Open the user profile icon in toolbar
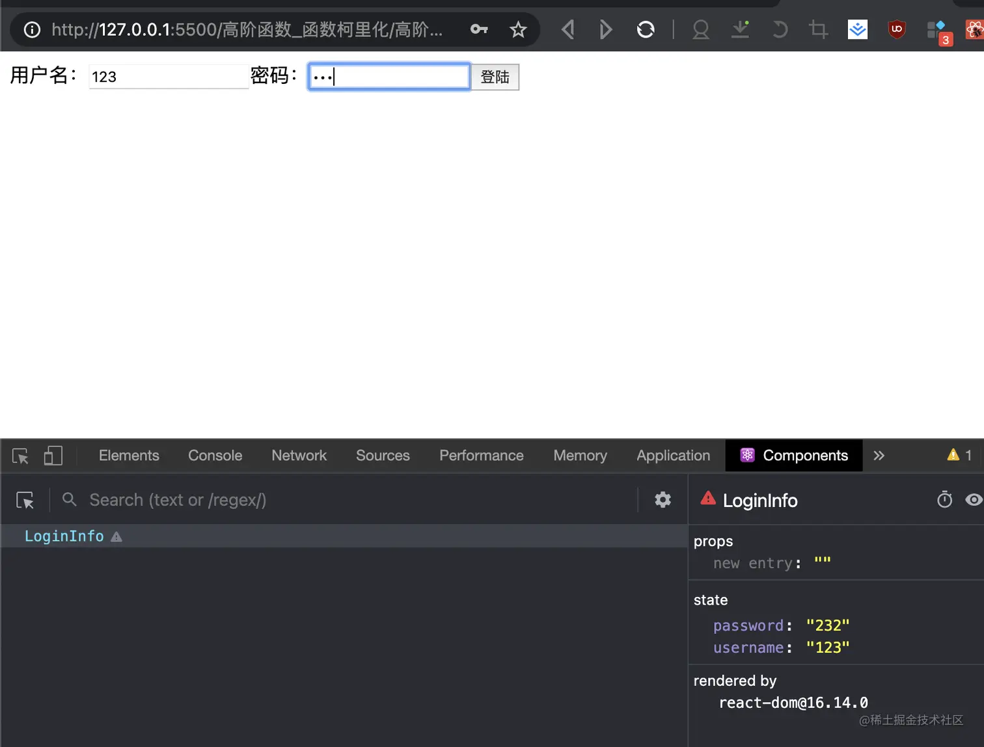 (x=701, y=29)
